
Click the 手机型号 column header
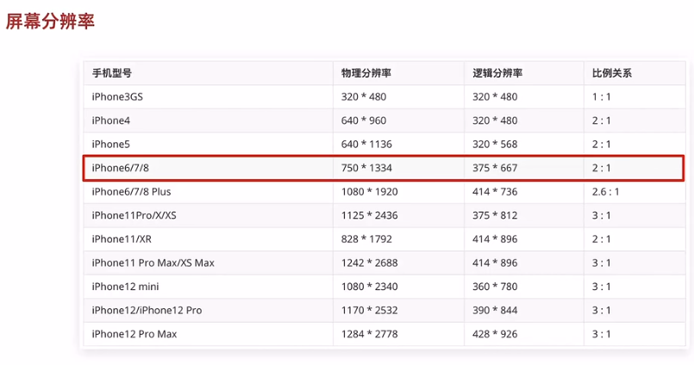click(x=111, y=73)
